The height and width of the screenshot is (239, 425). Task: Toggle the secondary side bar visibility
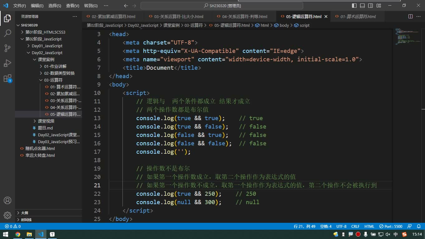[370, 6]
